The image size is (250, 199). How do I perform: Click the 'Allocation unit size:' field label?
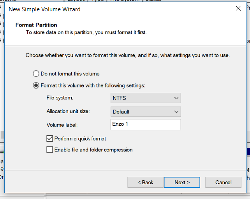pyautogui.click(x=68, y=111)
